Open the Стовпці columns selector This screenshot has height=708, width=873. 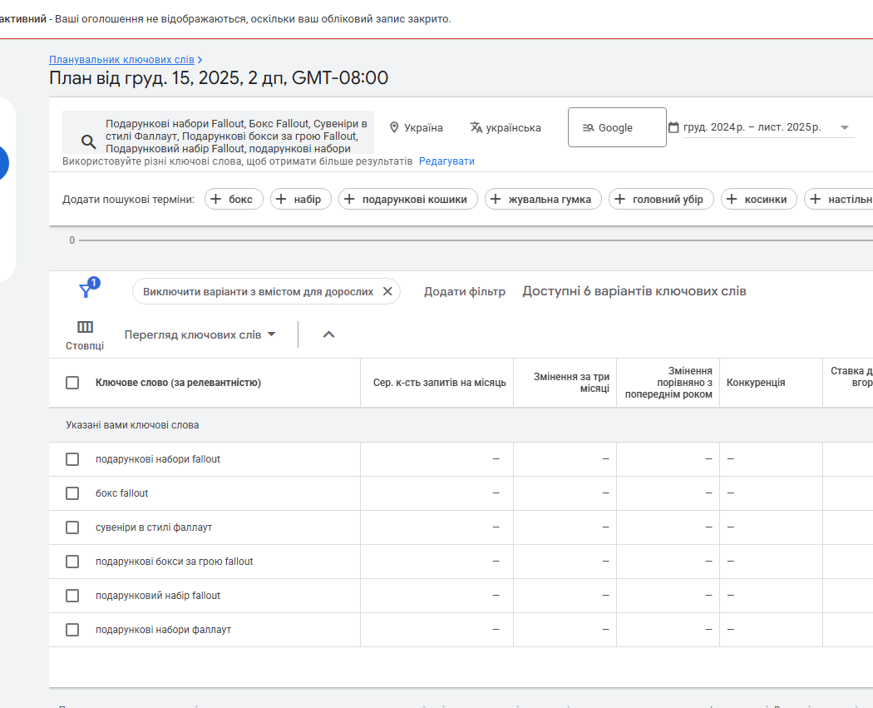coord(85,335)
